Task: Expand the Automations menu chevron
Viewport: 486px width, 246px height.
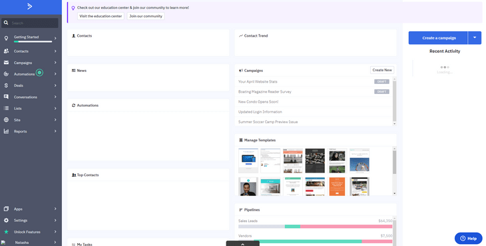Action: [55, 74]
